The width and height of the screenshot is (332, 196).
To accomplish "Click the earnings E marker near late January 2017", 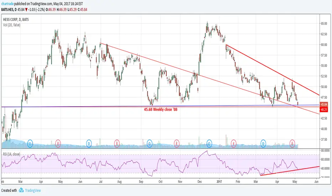I will (234, 144).
